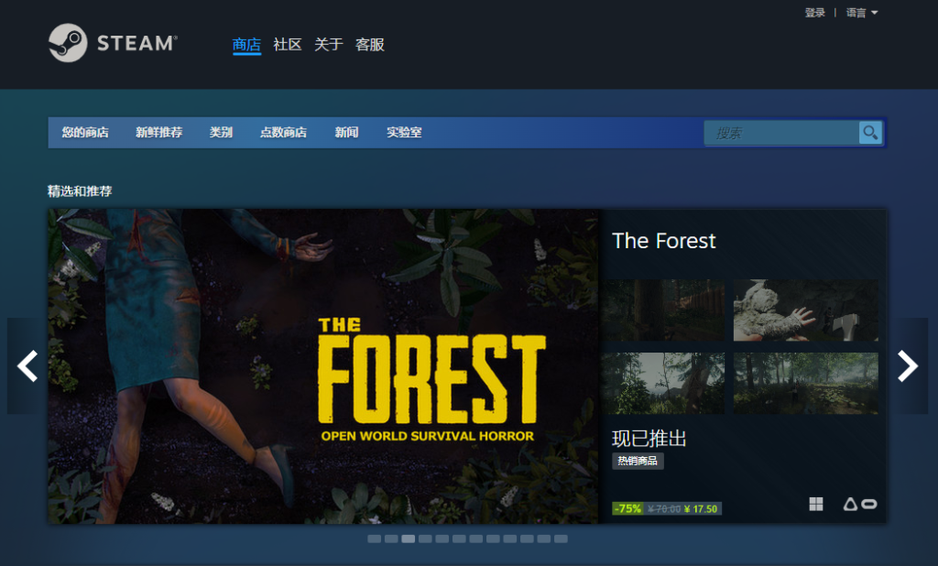Viewport: 938px width, 566px height.
Task: Open the 社区 community tab
Action: tap(287, 44)
